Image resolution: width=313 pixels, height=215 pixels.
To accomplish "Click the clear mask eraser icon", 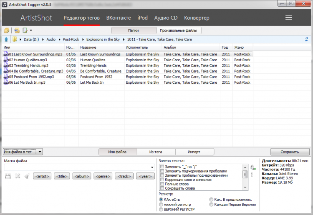I will tap(26, 176).
